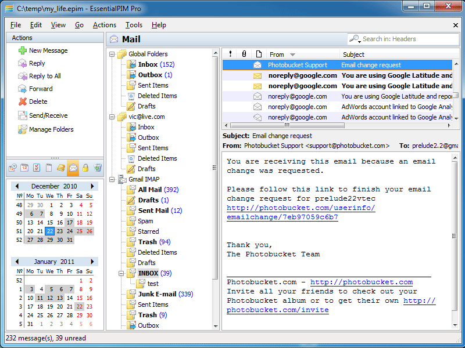Open the Passwords padlock module icon
The height and width of the screenshot is (348, 465).
point(85,168)
